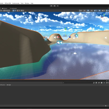Open the Global handle rotation dropdown
The image size is (109, 109).
[x=7, y=11]
